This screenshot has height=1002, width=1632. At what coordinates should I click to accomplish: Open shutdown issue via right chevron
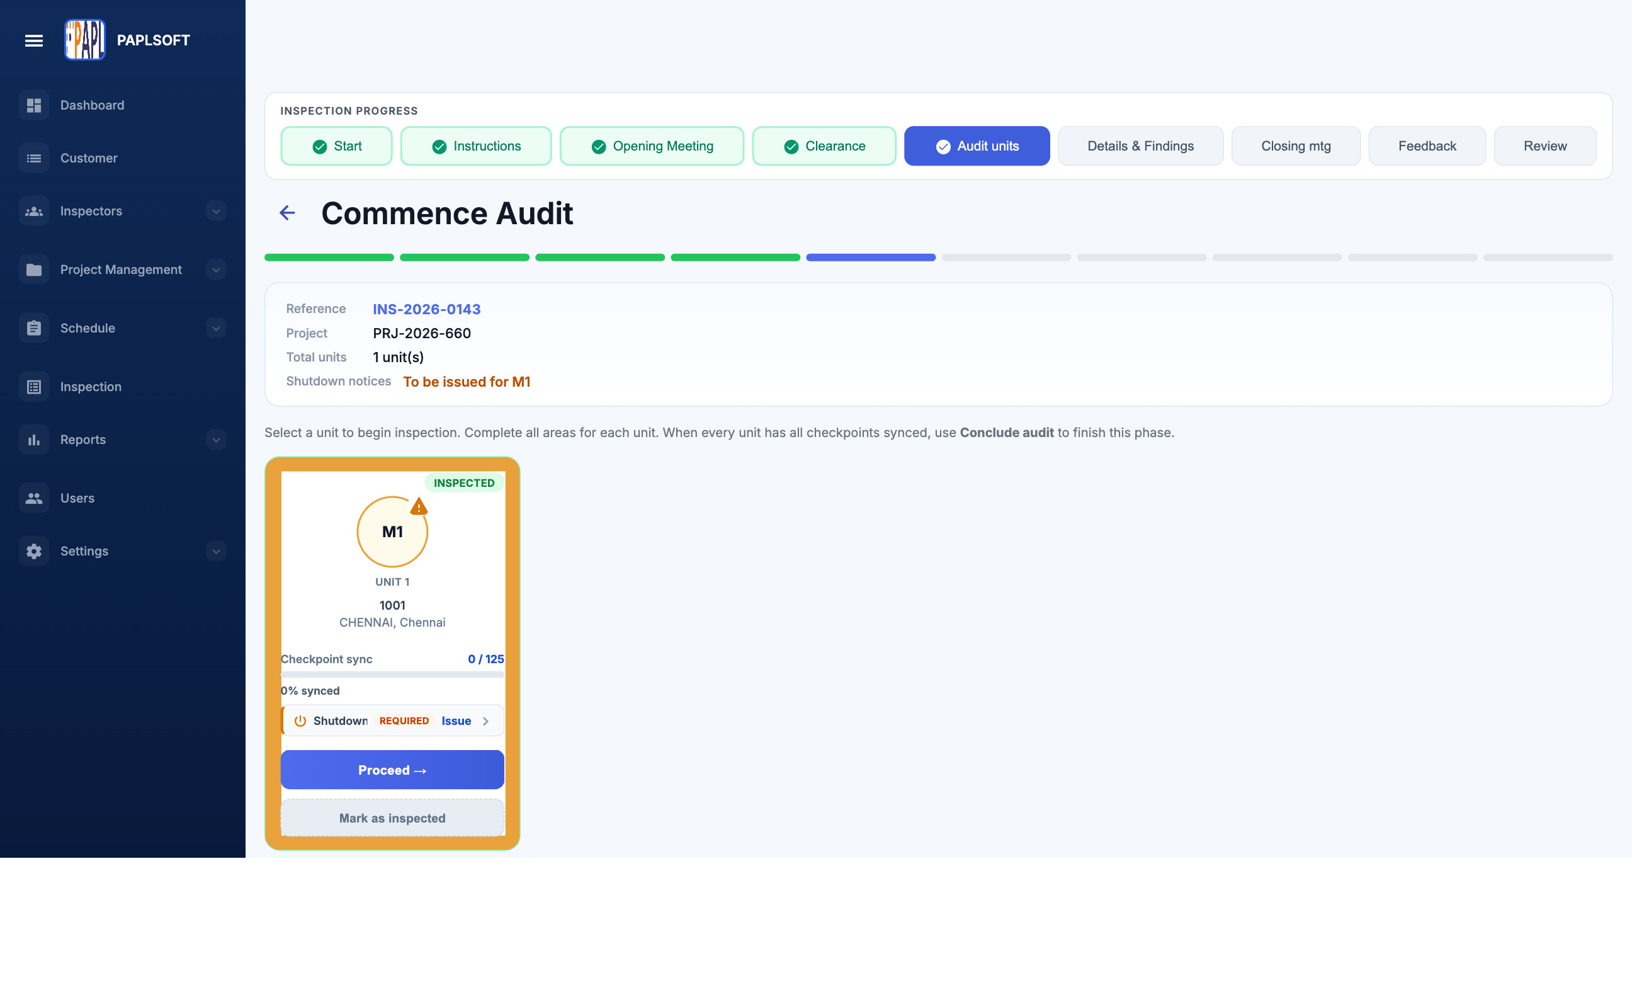485,721
